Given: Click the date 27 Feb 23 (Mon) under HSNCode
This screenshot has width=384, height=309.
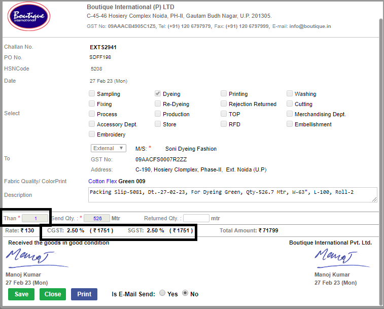Looking at the screenshot, I should click(x=109, y=81).
